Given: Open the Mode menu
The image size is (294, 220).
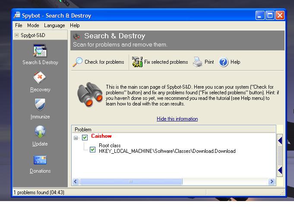Looking at the screenshot, I should (x=33, y=25).
